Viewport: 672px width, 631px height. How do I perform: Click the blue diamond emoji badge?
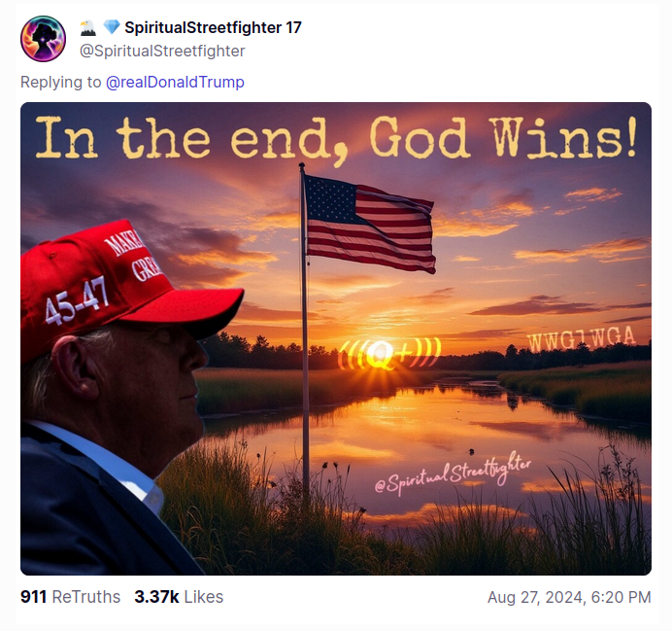[112, 27]
